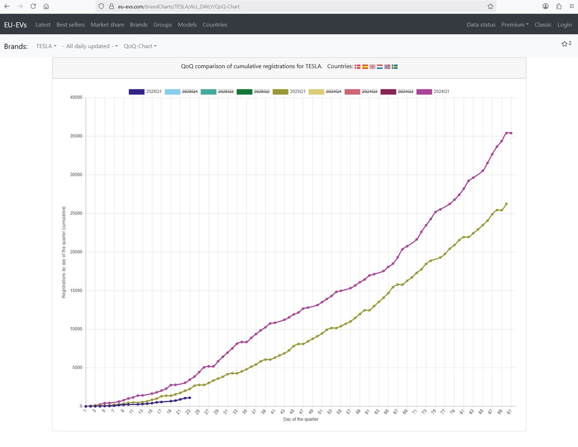The width and height of the screenshot is (578, 447).
Task: Open the Best sellers nav item
Action: pos(70,25)
